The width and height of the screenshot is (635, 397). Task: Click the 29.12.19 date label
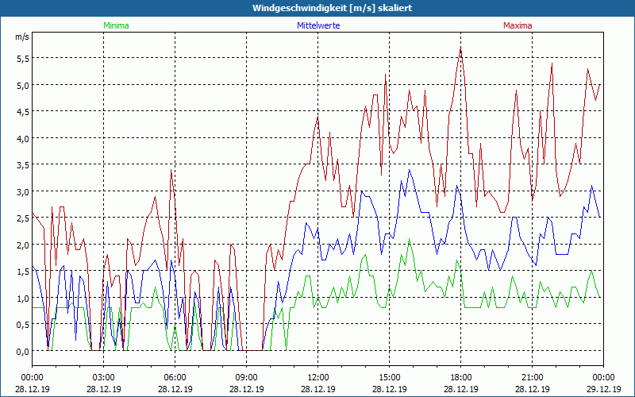(x=604, y=389)
